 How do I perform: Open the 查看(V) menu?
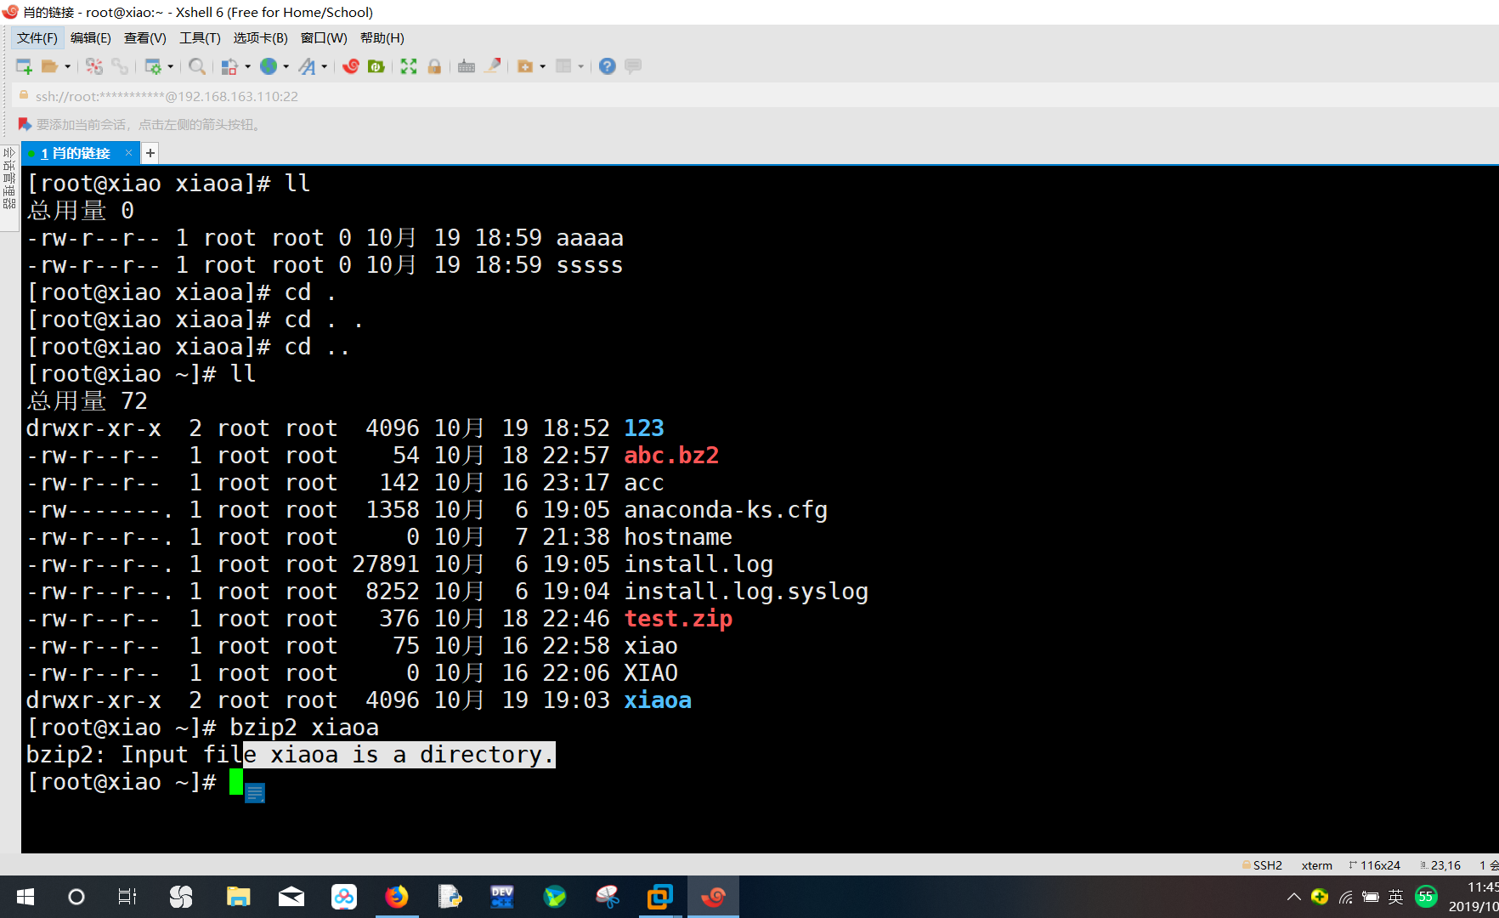[145, 38]
